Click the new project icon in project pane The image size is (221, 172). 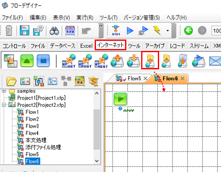[25, 81]
